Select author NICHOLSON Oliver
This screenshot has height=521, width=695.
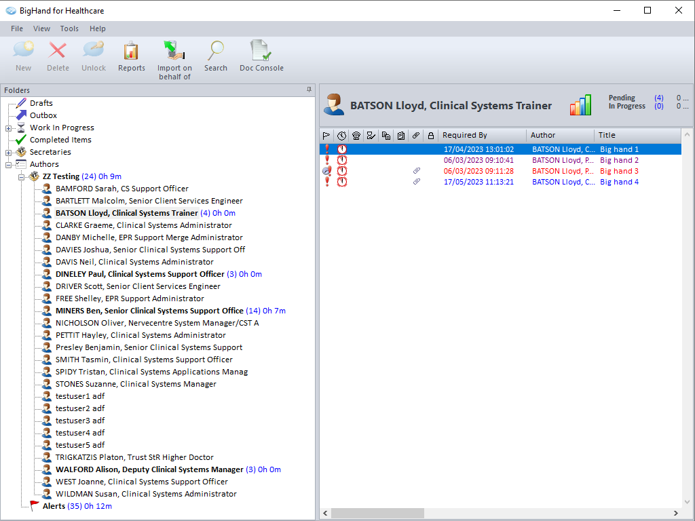(157, 323)
